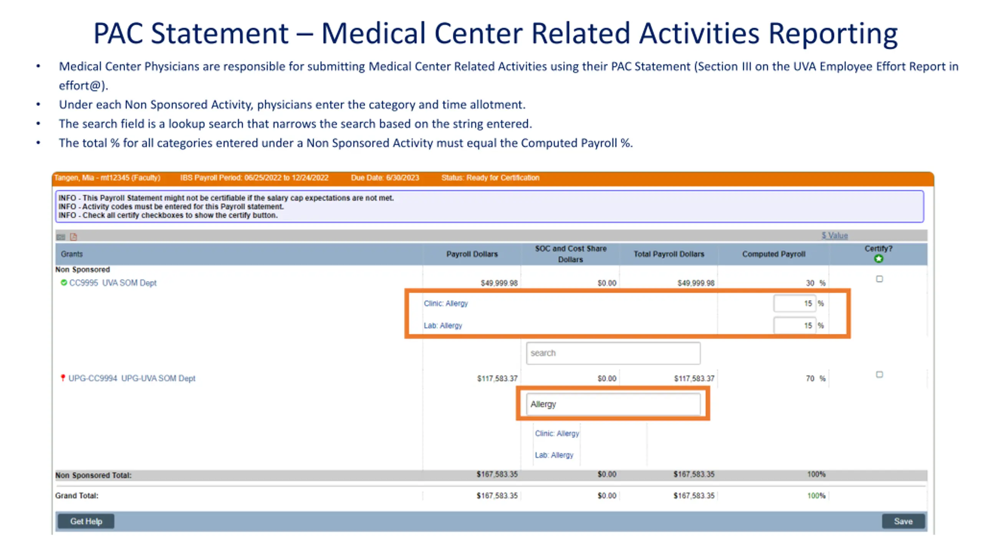Screen dimensions: 983x553
Task: Click the gray email icon in the toolbar
Action: tap(61, 237)
